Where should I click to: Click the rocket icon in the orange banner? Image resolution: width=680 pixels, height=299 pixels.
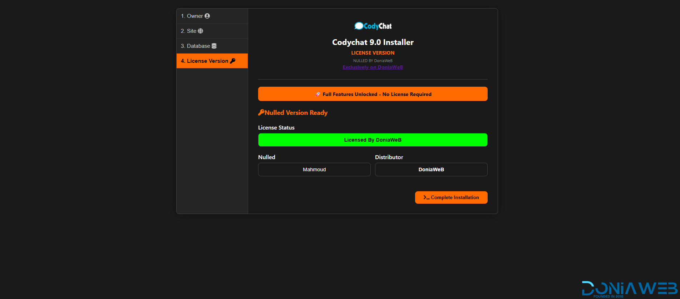[317, 94]
